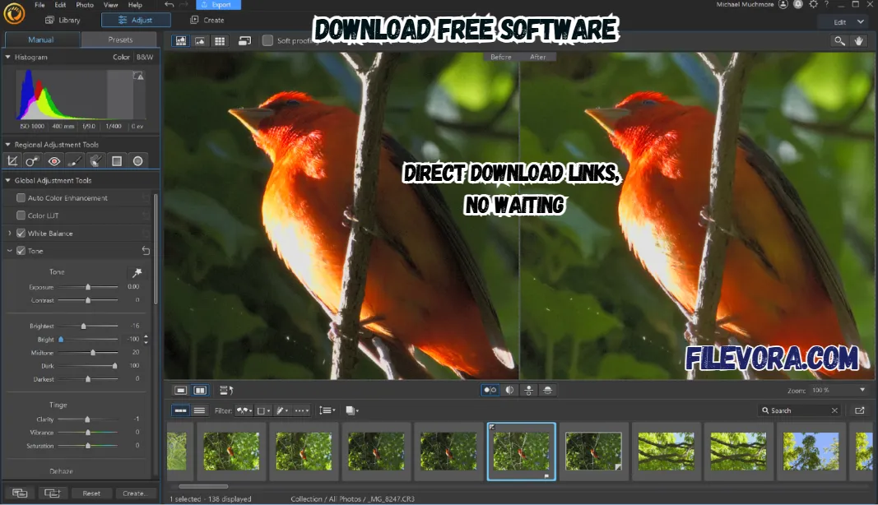Screen dimensions: 878x505
Task: Click the Reset button at the bottom left
Action: (x=91, y=493)
